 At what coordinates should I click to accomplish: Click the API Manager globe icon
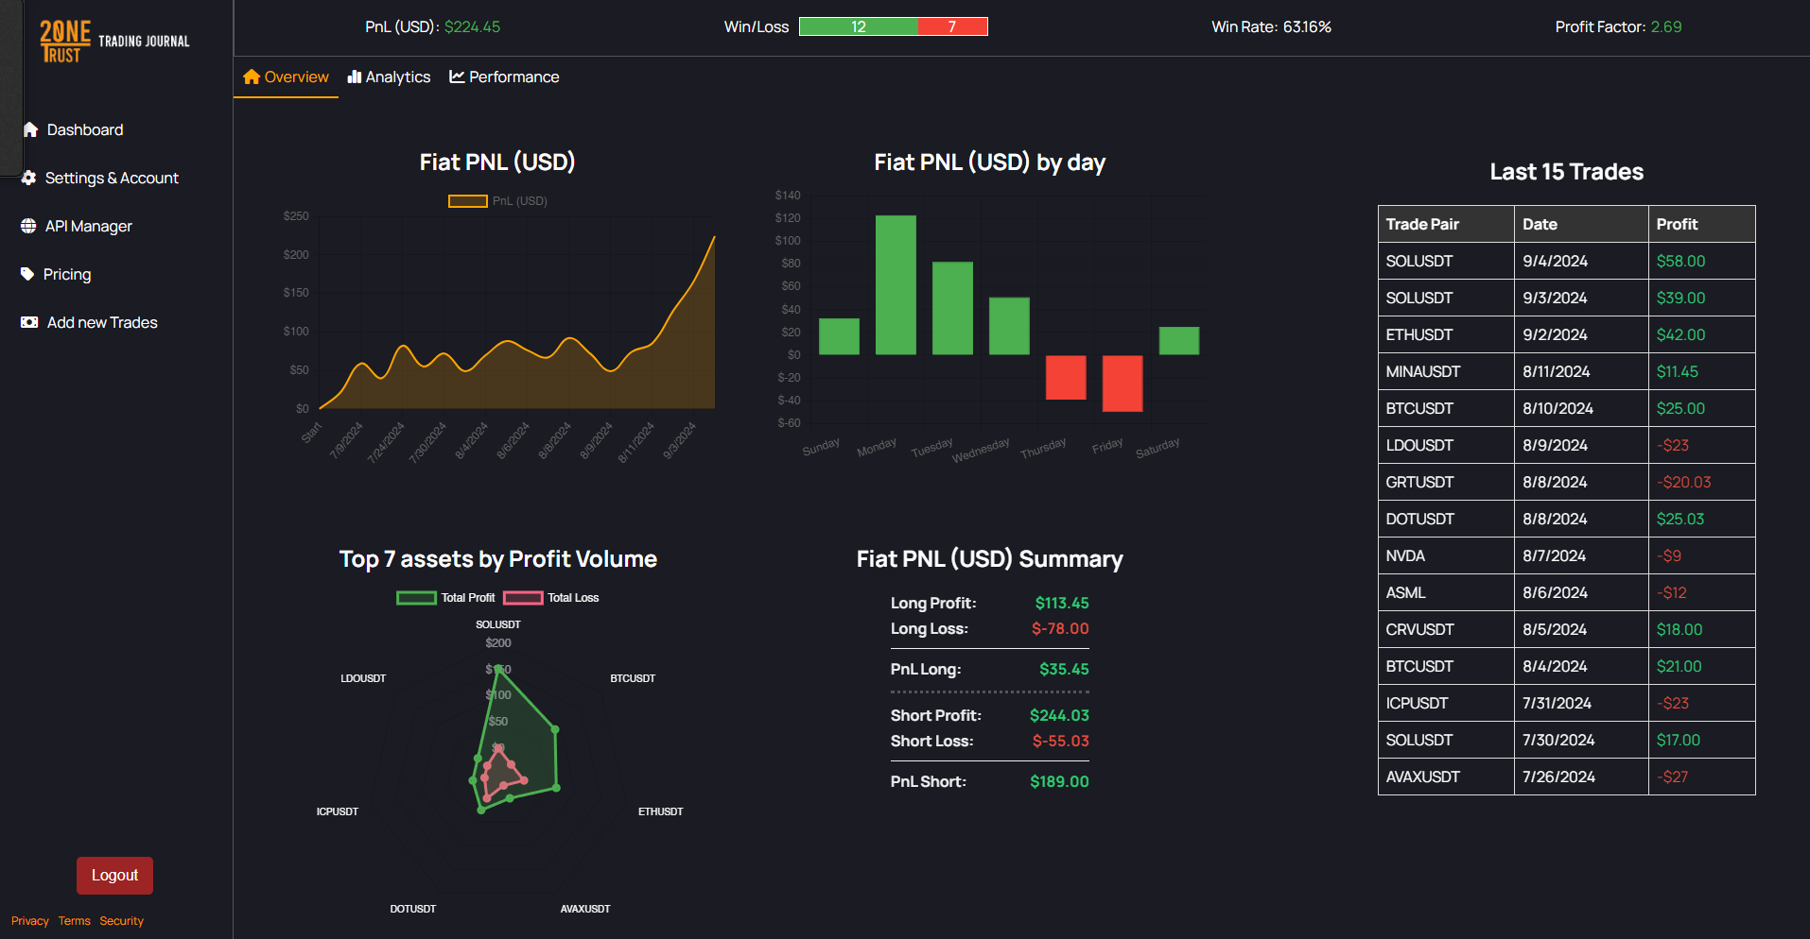(28, 226)
